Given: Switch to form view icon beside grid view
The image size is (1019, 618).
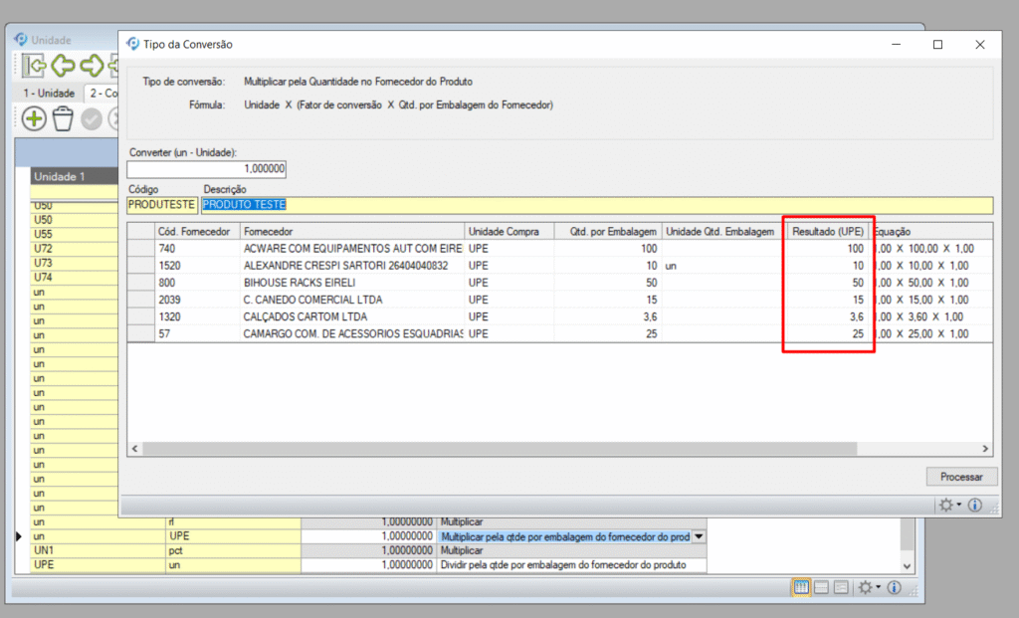Looking at the screenshot, I should (x=822, y=588).
